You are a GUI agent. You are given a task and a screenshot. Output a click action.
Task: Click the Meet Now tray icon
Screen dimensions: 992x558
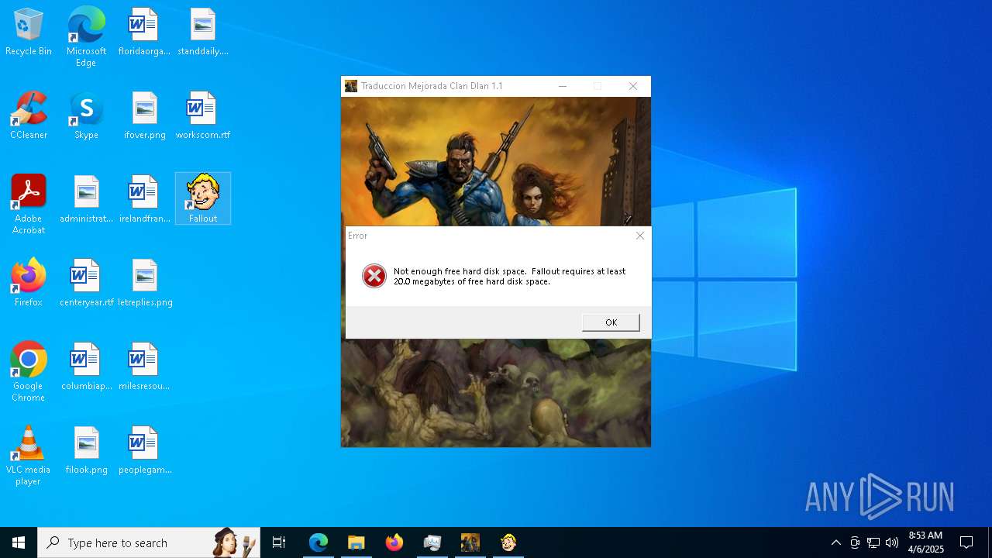pos(855,542)
